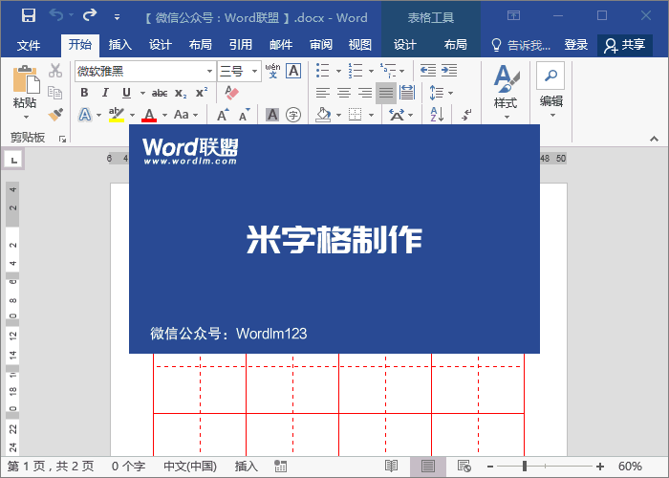Toggle bold formatting

pyautogui.click(x=84, y=93)
